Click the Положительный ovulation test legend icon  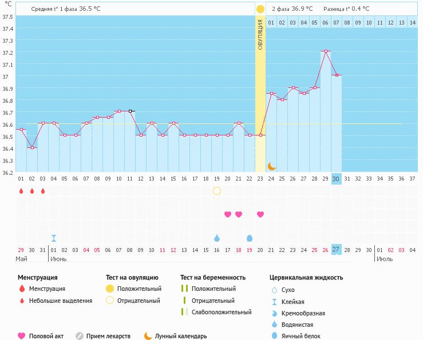pos(110,289)
